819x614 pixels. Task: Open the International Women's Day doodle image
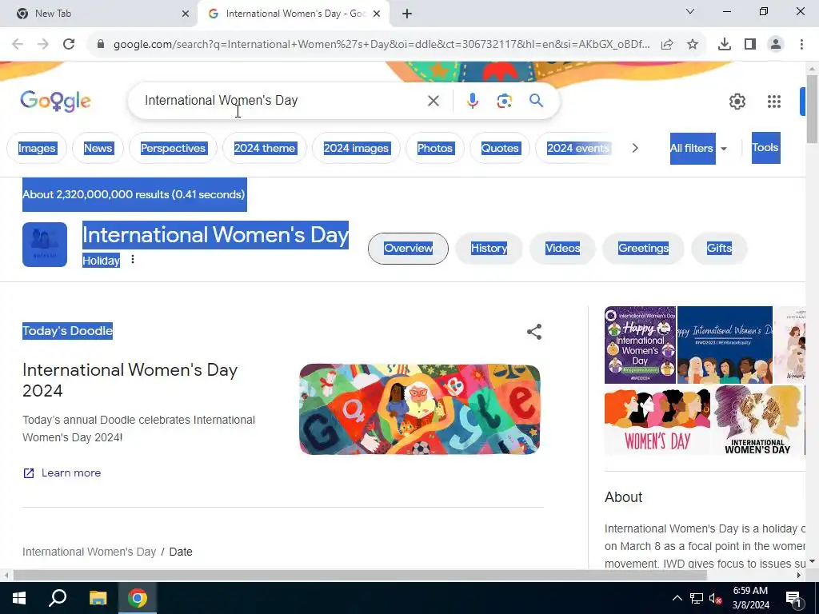(419, 409)
